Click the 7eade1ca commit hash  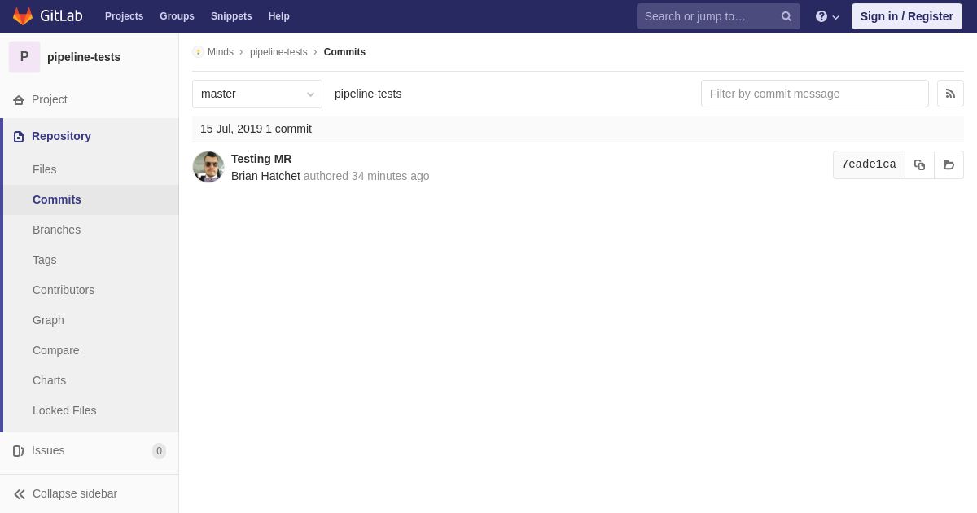tap(869, 164)
